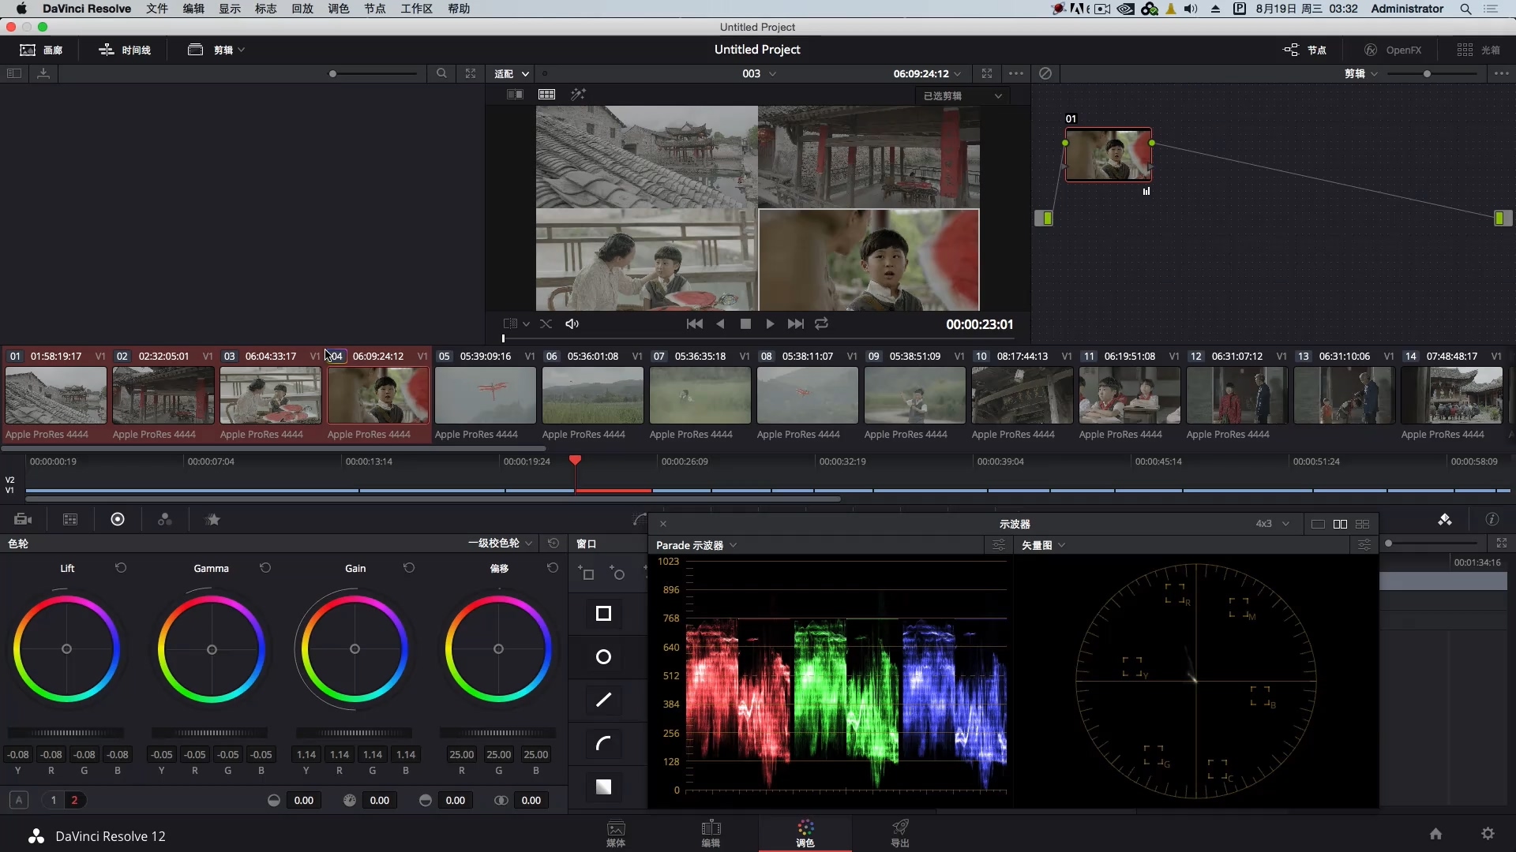This screenshot has height=852, width=1516.
Task: Open the Nodes (节点) menu
Action: (374, 9)
